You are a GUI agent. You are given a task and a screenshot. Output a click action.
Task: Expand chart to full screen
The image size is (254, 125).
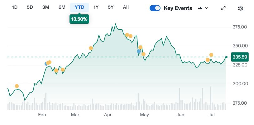(223, 8)
